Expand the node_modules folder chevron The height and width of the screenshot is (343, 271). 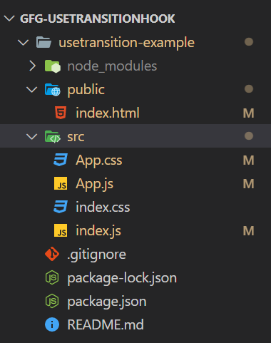click(32, 66)
